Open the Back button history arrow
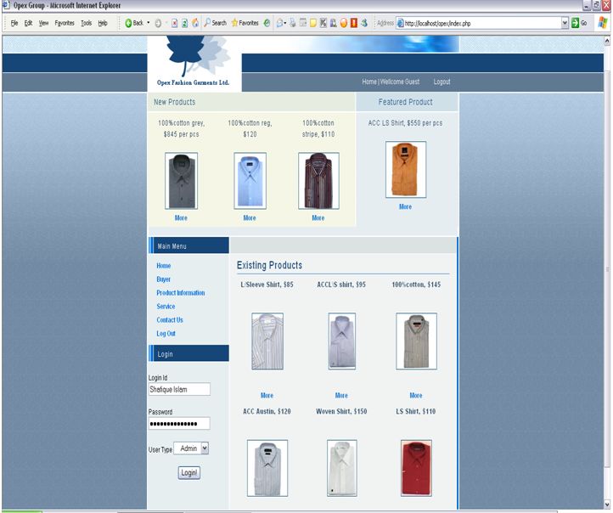The height and width of the screenshot is (513, 613). coord(148,23)
